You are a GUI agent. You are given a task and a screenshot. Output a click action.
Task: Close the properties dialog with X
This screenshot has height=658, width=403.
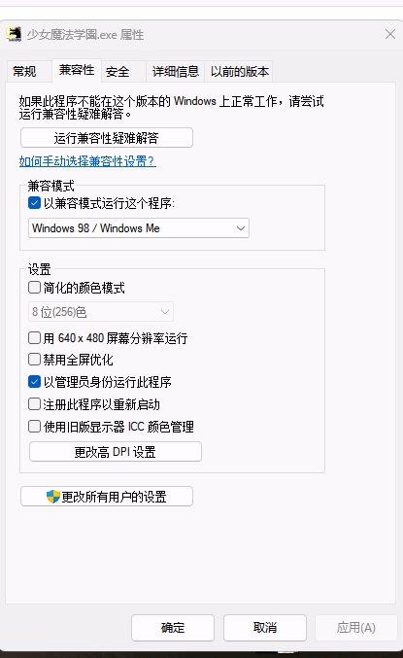tap(390, 34)
